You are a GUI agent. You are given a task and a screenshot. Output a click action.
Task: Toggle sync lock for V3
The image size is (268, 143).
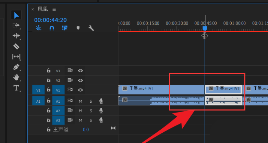click(x=70, y=70)
